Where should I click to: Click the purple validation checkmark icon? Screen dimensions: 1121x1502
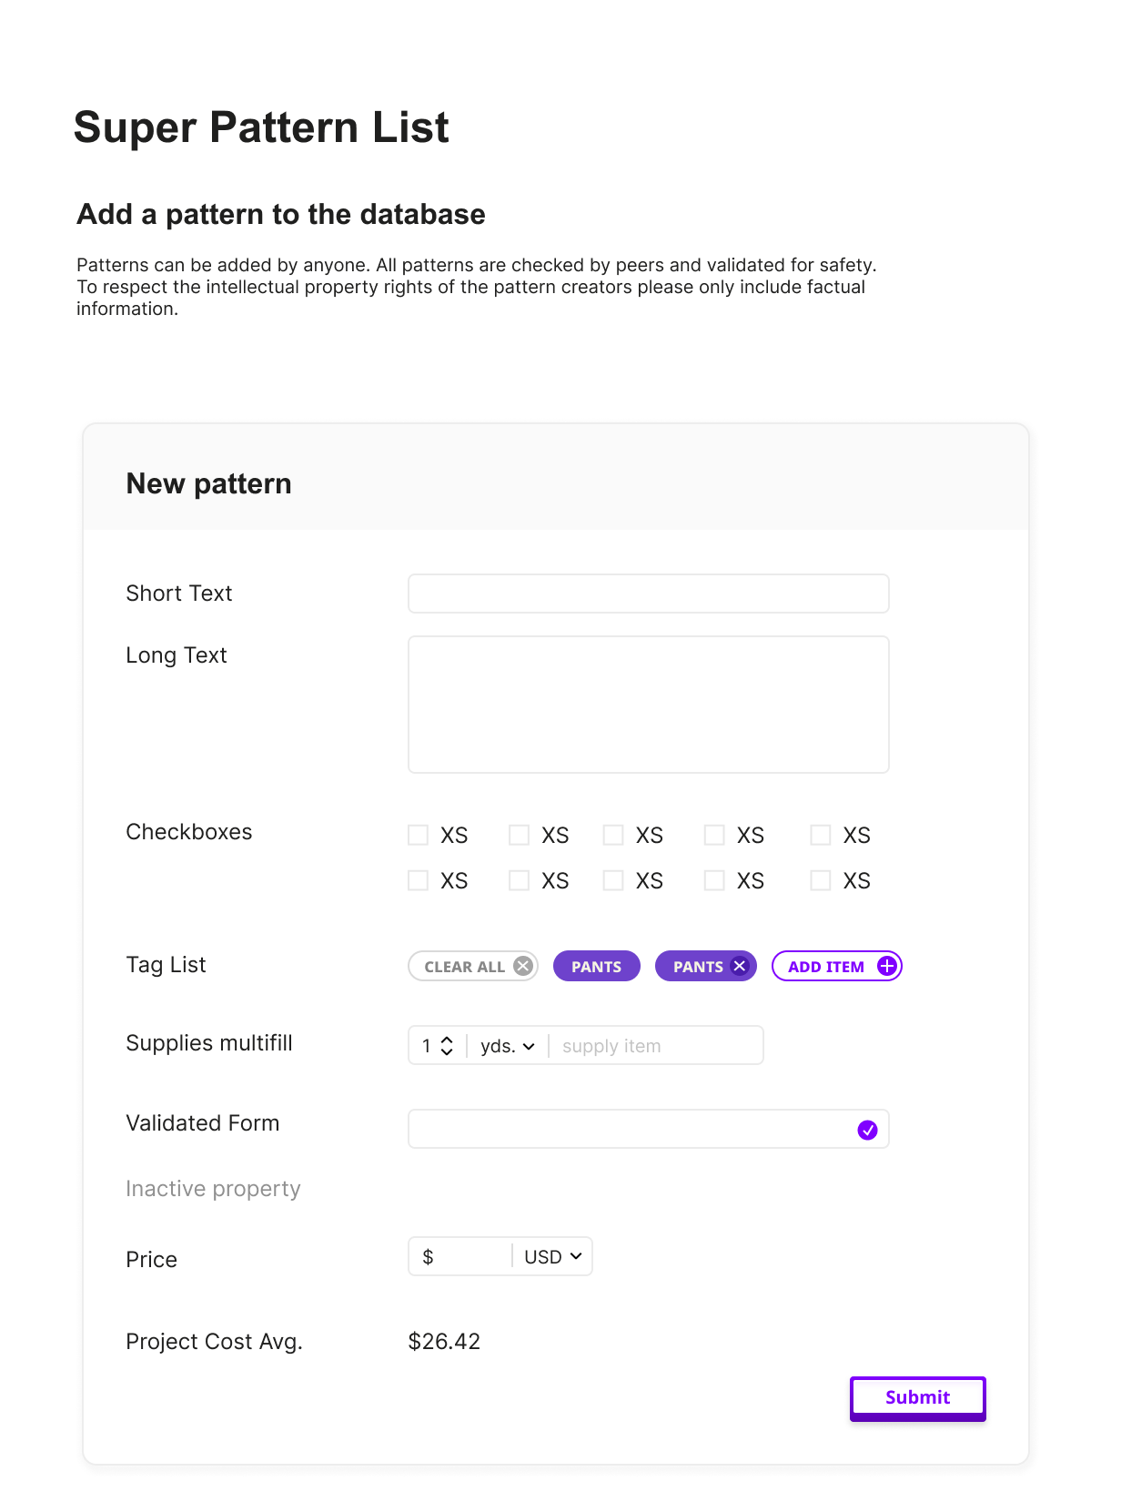[x=868, y=1130]
